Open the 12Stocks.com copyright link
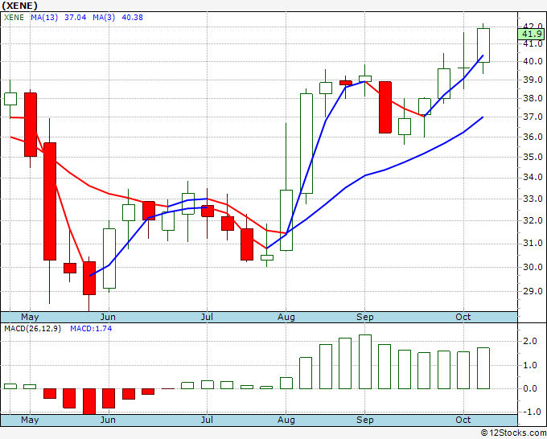The image size is (547, 439). pos(513,433)
